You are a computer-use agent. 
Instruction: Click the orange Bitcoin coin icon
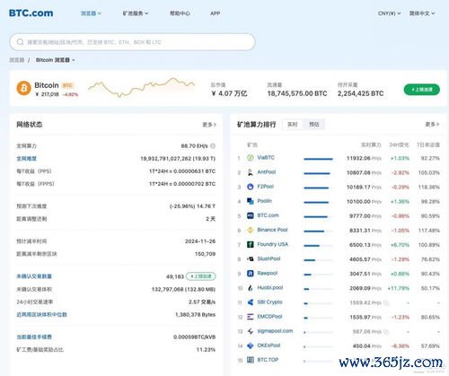(24, 88)
